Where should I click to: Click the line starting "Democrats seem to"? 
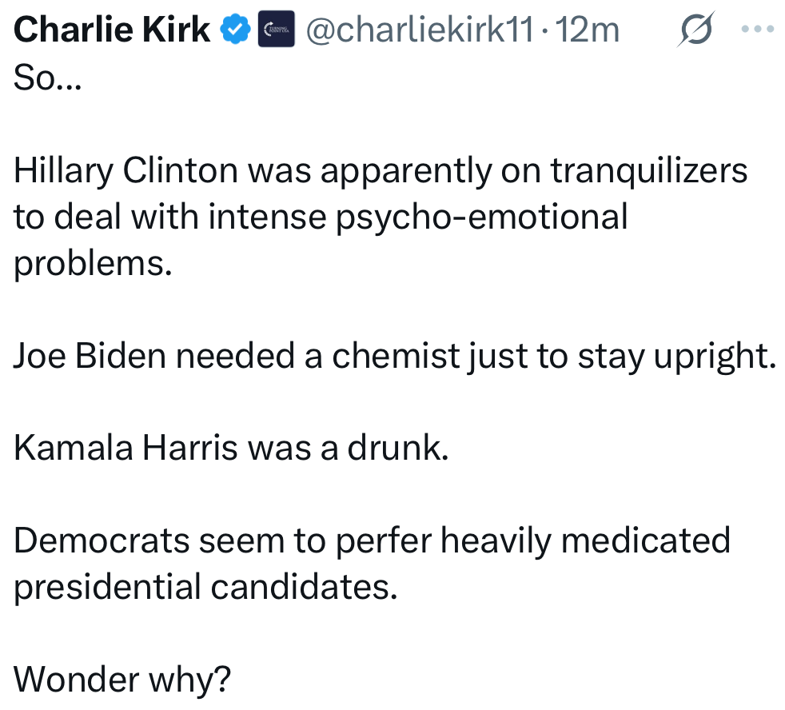pos(372,542)
